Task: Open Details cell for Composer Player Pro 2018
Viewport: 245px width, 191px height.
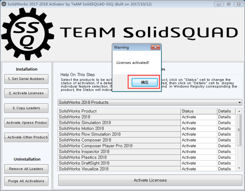Action: [226, 146]
